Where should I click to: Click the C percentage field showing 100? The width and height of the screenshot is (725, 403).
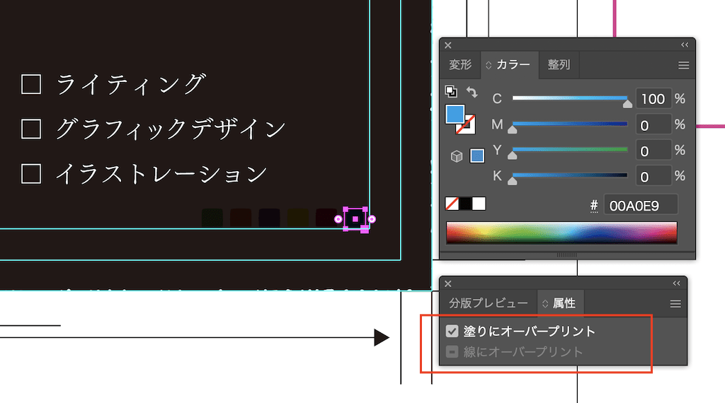(x=653, y=99)
